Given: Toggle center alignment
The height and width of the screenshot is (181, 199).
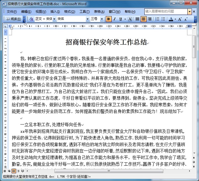Looking at the screenshot, I should pos(143,19).
